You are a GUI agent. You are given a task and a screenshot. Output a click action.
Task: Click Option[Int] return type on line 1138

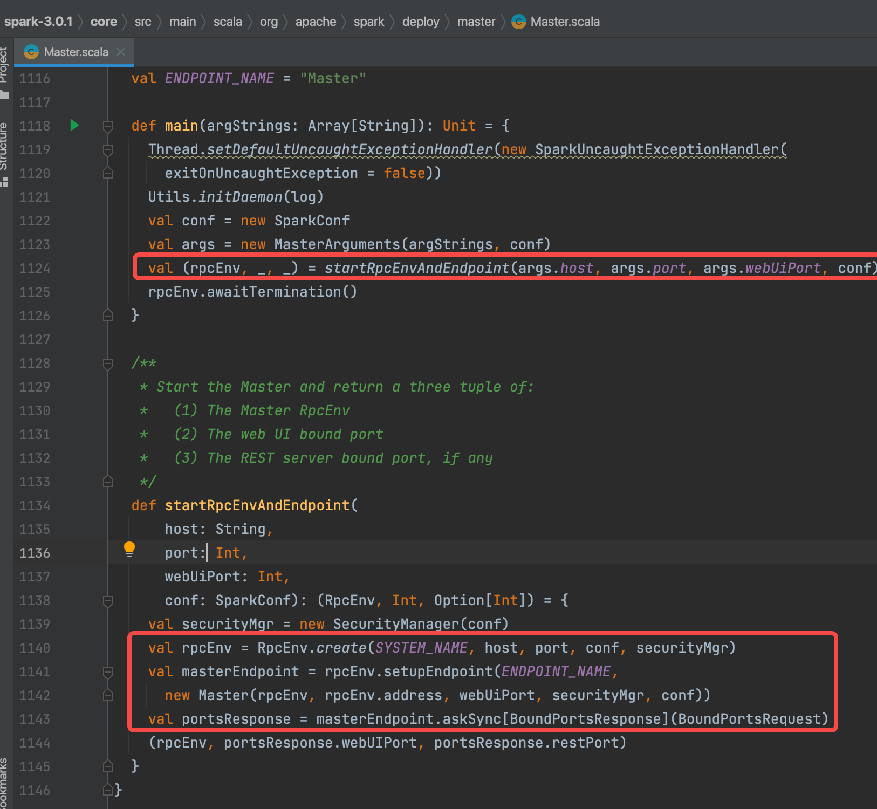pyautogui.click(x=480, y=600)
